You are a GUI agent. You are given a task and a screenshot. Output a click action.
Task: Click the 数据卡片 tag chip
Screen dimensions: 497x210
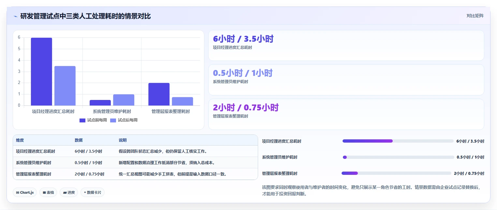[x=93, y=192]
